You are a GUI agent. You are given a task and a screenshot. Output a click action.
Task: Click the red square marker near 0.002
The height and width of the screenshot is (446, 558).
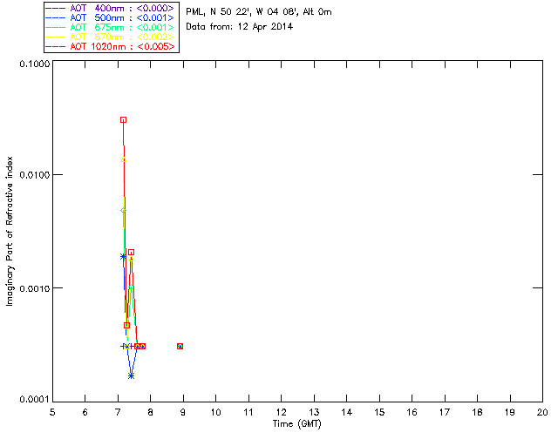pos(132,252)
